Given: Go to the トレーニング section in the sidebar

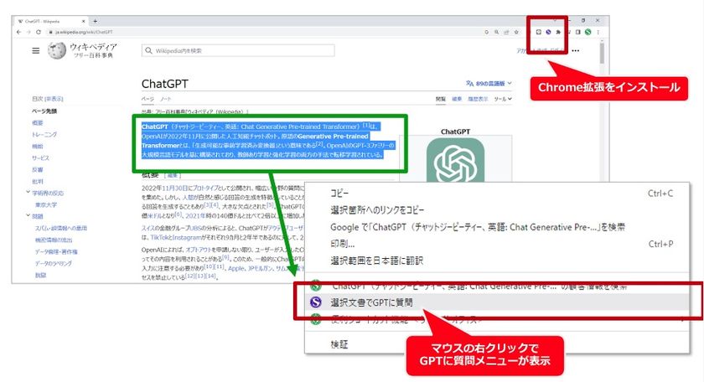Looking at the screenshot, I should (x=44, y=134).
